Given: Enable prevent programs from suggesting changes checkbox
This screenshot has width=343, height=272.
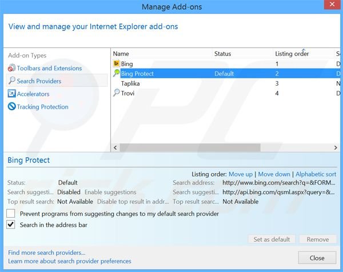Looking at the screenshot, I should pyautogui.click(x=11, y=213).
